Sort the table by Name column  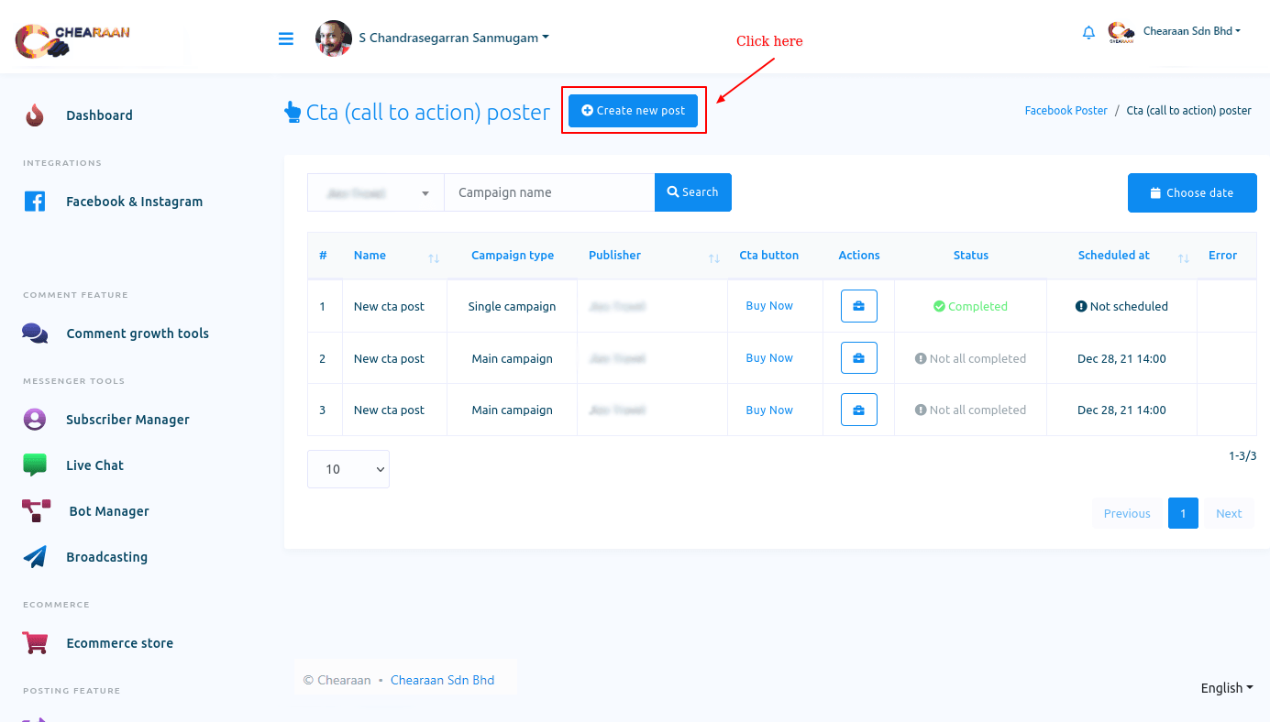pos(433,257)
